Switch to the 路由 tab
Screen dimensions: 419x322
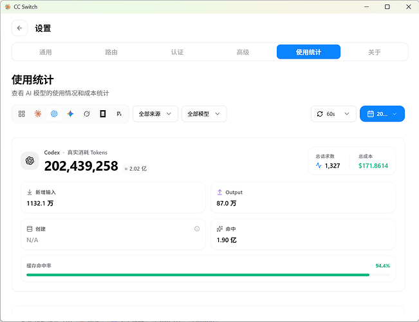click(111, 52)
